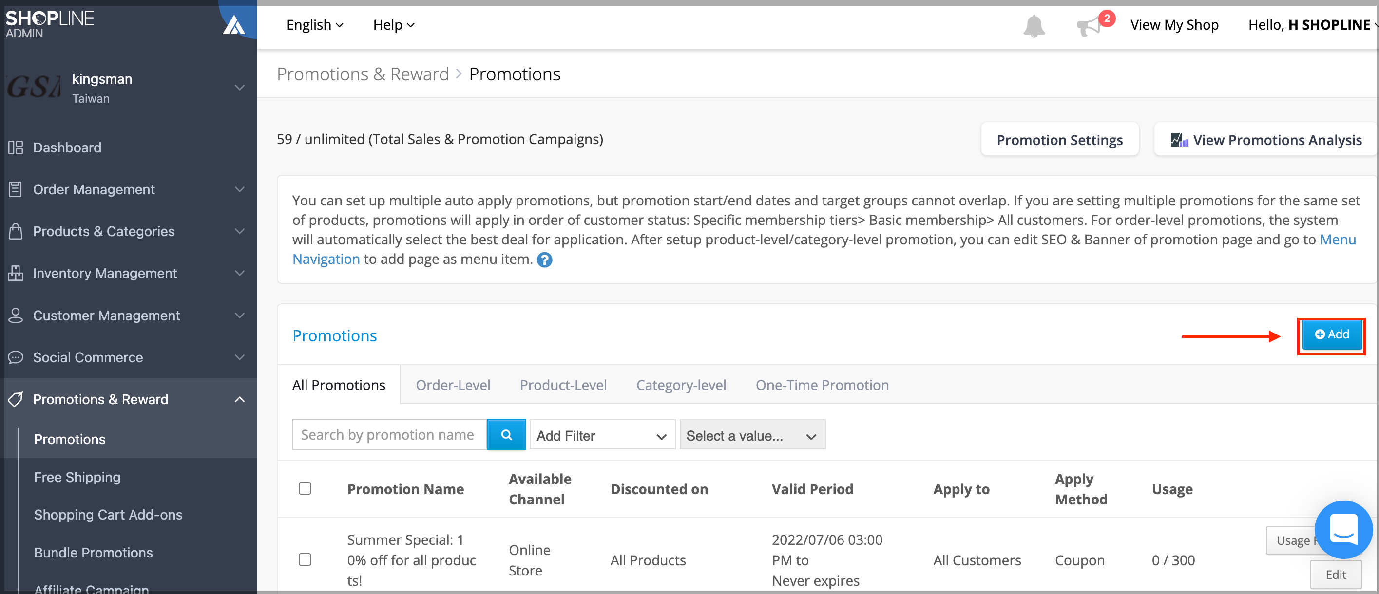Click the Inventory Management boxes icon
The height and width of the screenshot is (594, 1379).
pos(16,273)
